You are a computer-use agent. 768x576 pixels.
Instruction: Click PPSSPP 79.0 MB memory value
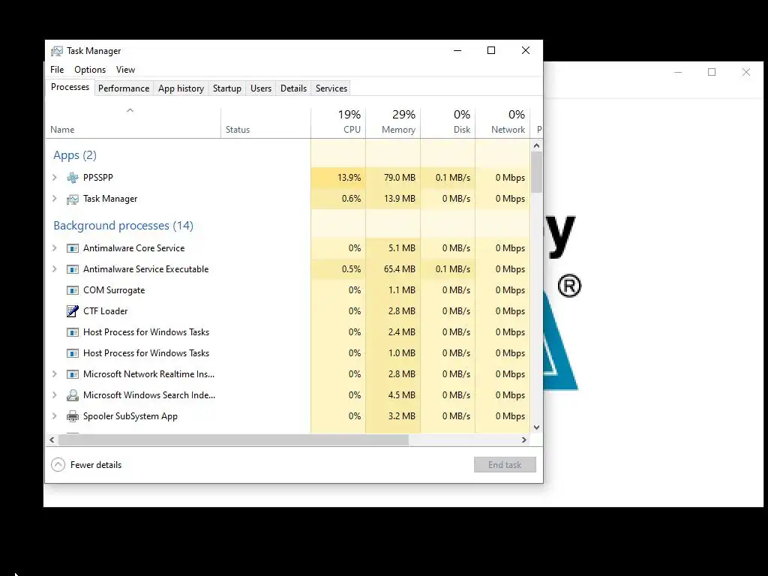coord(399,178)
